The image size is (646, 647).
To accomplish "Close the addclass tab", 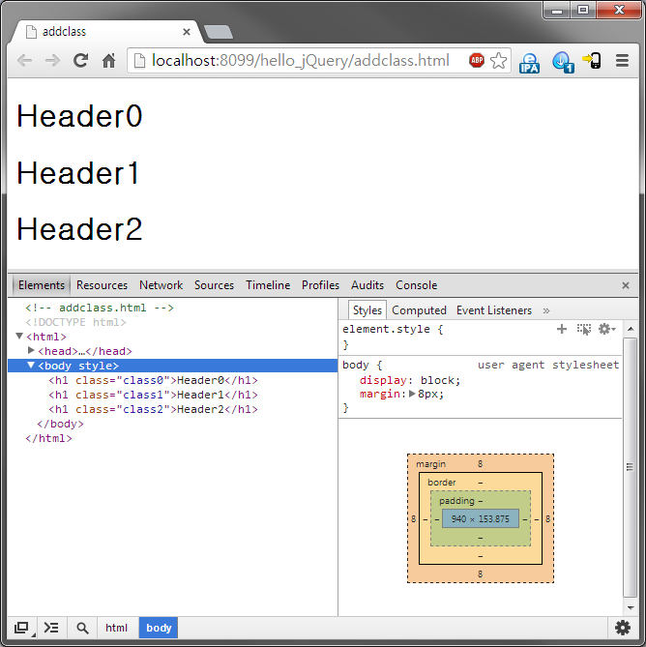I will (187, 32).
